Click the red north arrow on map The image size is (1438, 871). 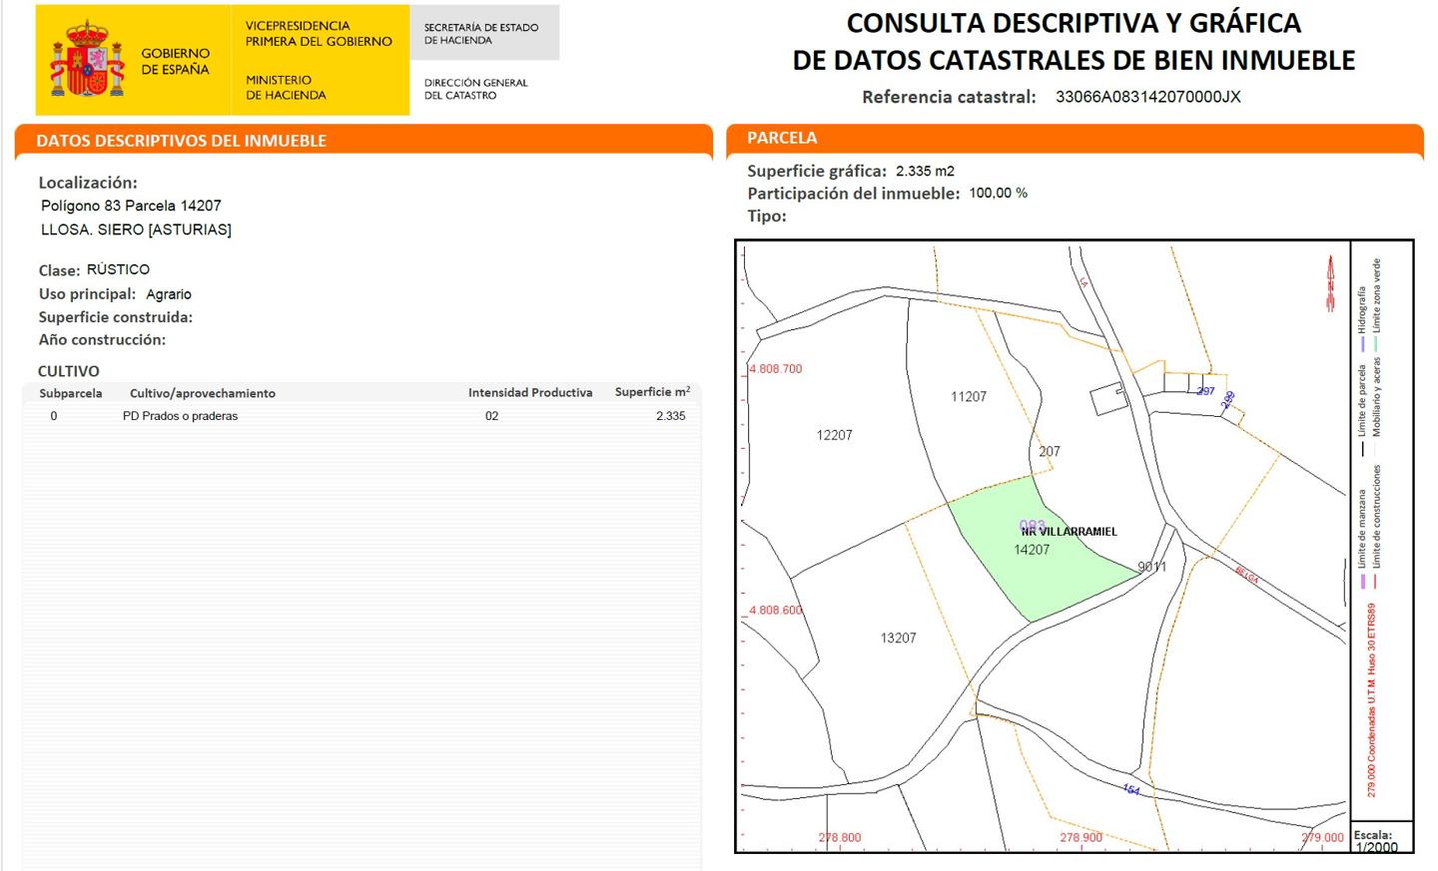(1330, 284)
